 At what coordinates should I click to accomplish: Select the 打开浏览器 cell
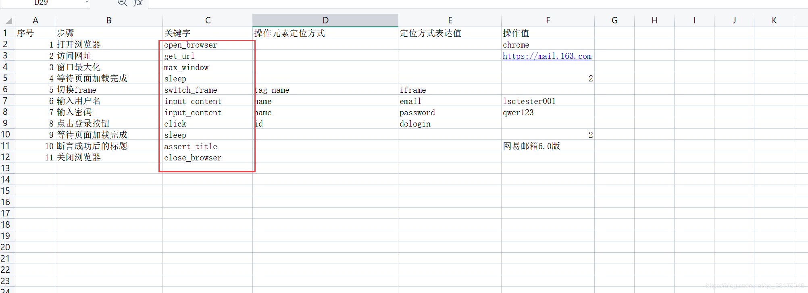tap(109, 44)
